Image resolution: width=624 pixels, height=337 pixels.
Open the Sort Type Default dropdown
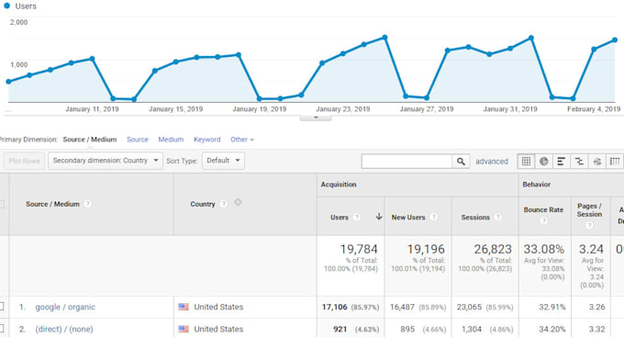pyautogui.click(x=223, y=161)
